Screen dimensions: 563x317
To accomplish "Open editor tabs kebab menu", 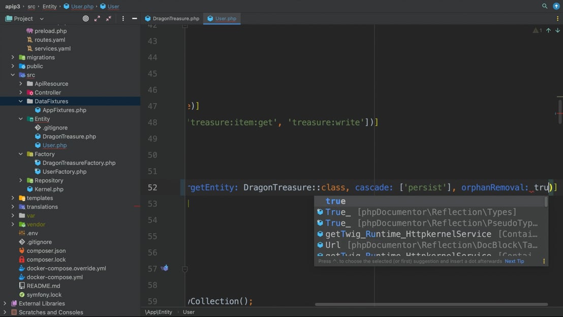I will [557, 19].
